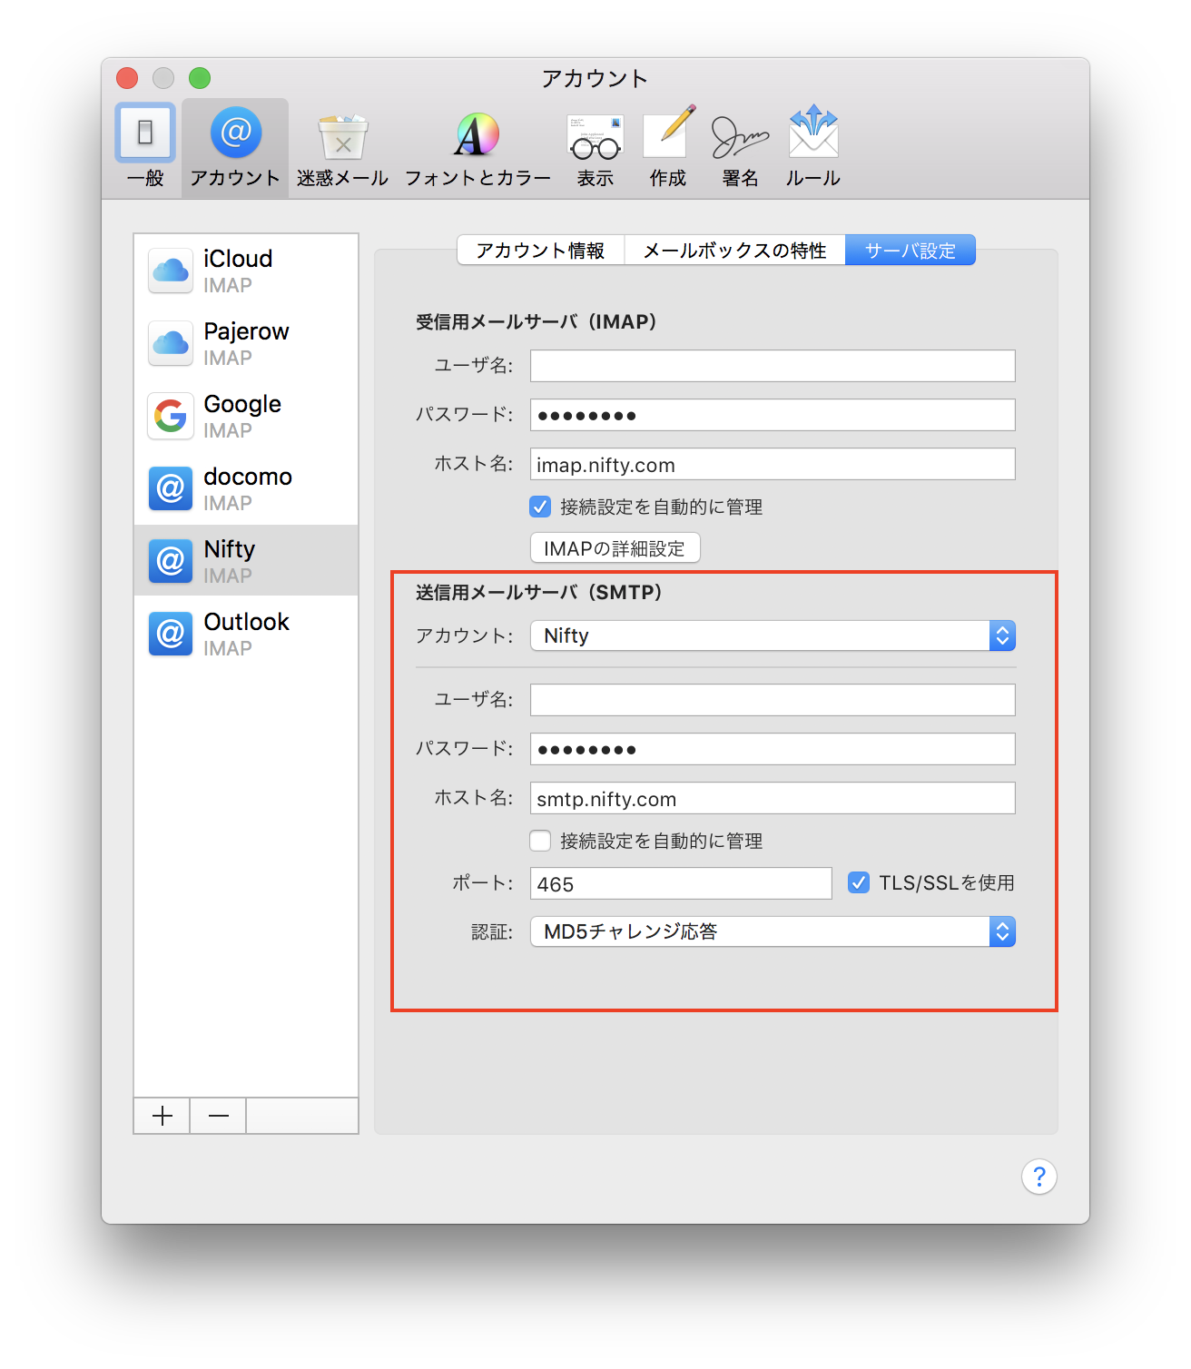Click the smtp.nifty.com host field
This screenshot has height=1369, width=1191.
773,798
